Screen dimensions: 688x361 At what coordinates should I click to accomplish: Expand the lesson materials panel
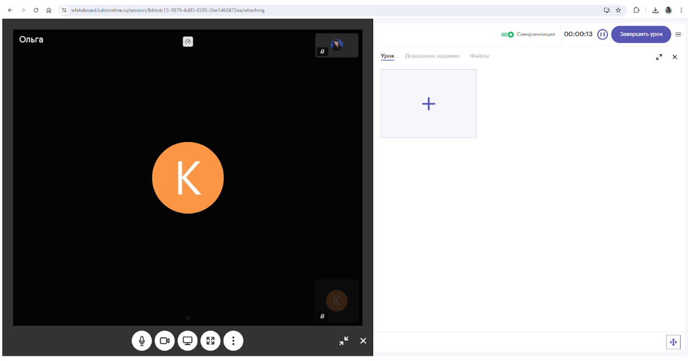659,57
